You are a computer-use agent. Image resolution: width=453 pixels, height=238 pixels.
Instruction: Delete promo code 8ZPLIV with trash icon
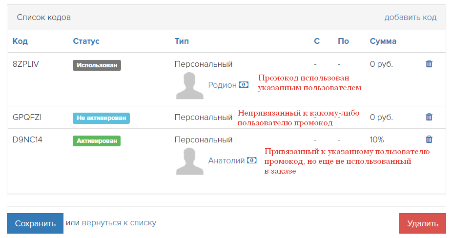(429, 64)
